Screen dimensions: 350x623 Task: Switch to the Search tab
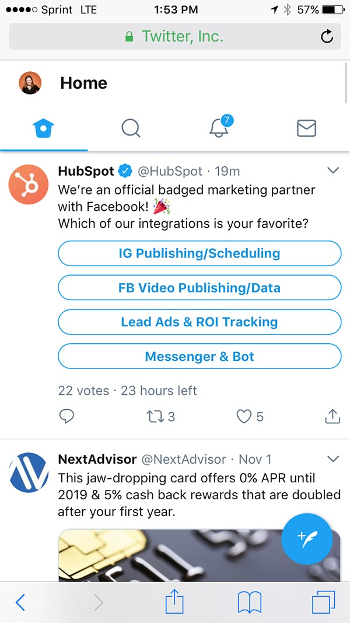[x=131, y=128]
